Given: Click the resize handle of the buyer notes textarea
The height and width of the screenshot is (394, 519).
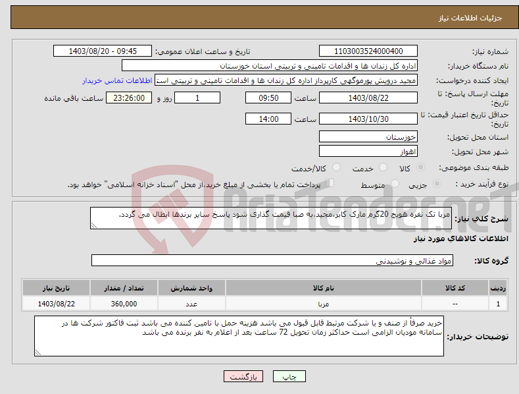Looking at the screenshot, I should pos(38,352).
